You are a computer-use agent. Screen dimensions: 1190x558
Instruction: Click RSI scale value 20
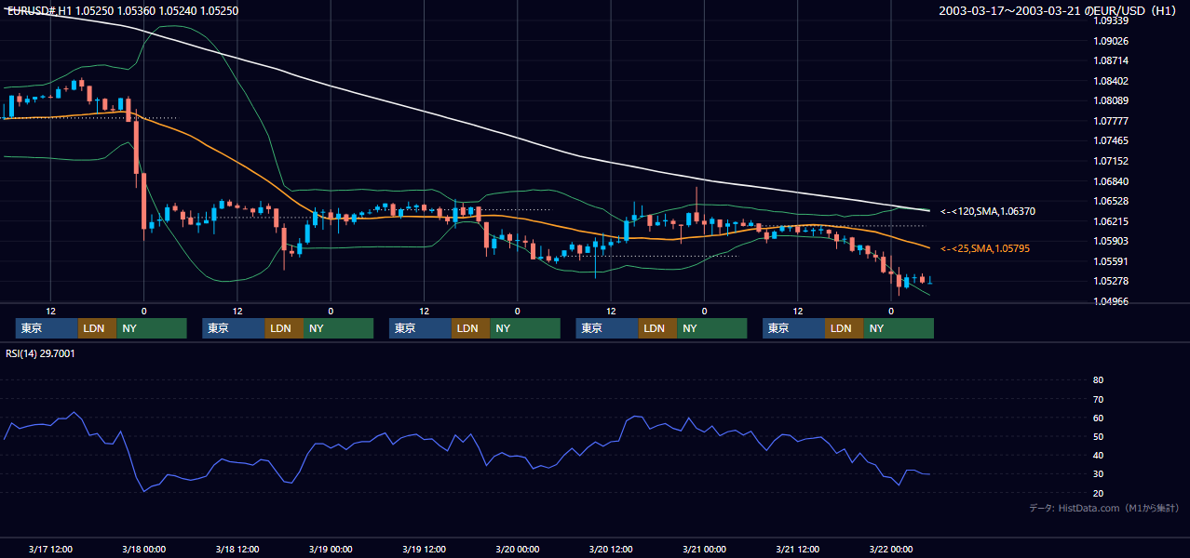coord(1098,493)
